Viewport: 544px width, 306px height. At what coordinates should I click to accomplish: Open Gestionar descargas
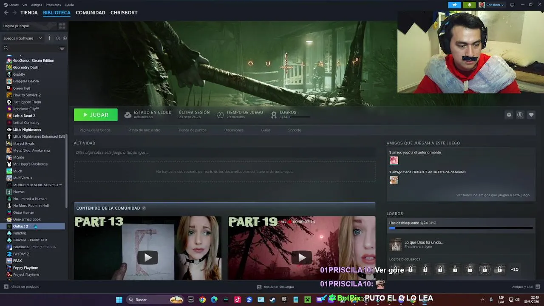(x=275, y=287)
